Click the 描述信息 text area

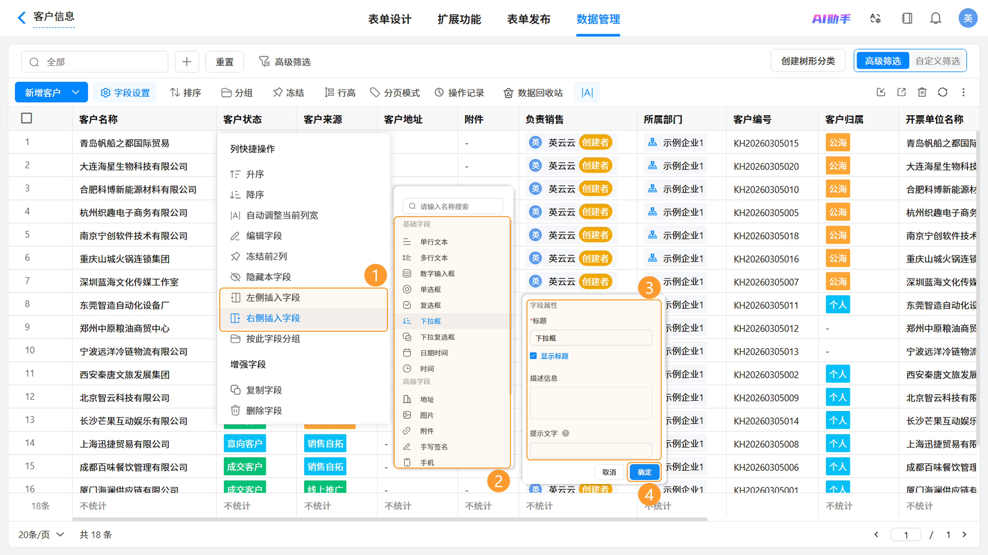[591, 403]
